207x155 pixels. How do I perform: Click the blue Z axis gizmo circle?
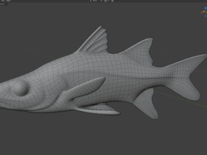tap(206, 8)
